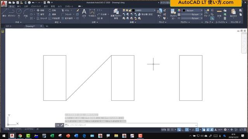The width and height of the screenshot is (248, 139).
Task: Click the command line customize wrench button
Action: pyautogui.click(x=62, y=125)
